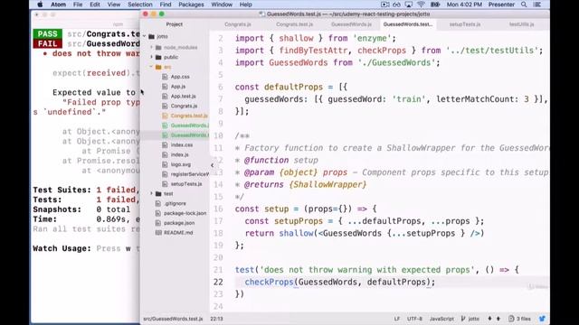This screenshot has width=579, height=325.
Task: Open .gitignore in tree view
Action: 175,203
